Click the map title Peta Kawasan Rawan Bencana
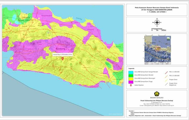Viewport: 189px width, 120px height. 157,7
